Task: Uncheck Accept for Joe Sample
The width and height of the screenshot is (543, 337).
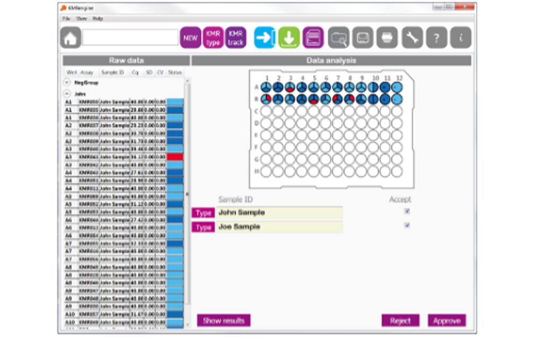Action: click(x=407, y=225)
